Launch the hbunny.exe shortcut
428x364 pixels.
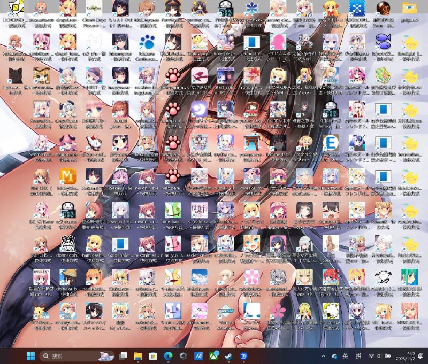tap(120, 42)
